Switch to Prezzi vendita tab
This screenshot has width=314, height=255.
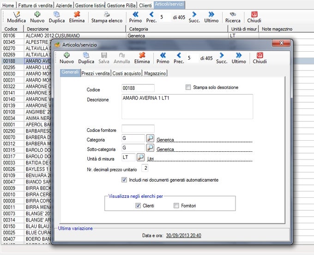pos(96,73)
